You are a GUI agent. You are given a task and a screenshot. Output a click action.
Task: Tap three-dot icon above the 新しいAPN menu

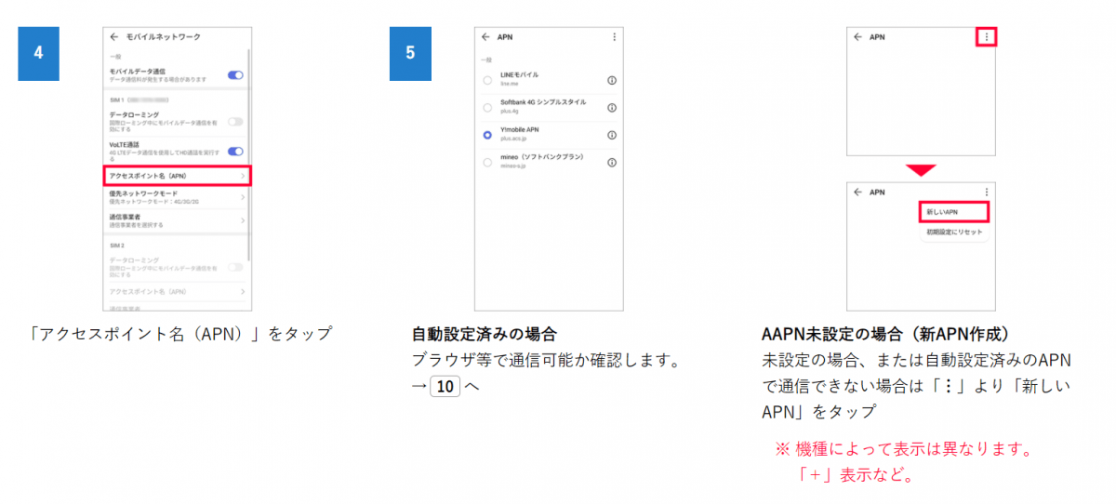click(x=987, y=192)
